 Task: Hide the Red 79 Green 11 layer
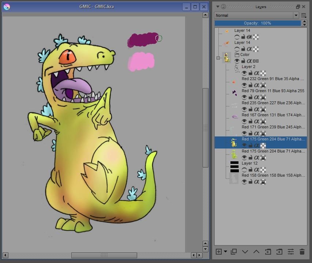[x=244, y=97]
